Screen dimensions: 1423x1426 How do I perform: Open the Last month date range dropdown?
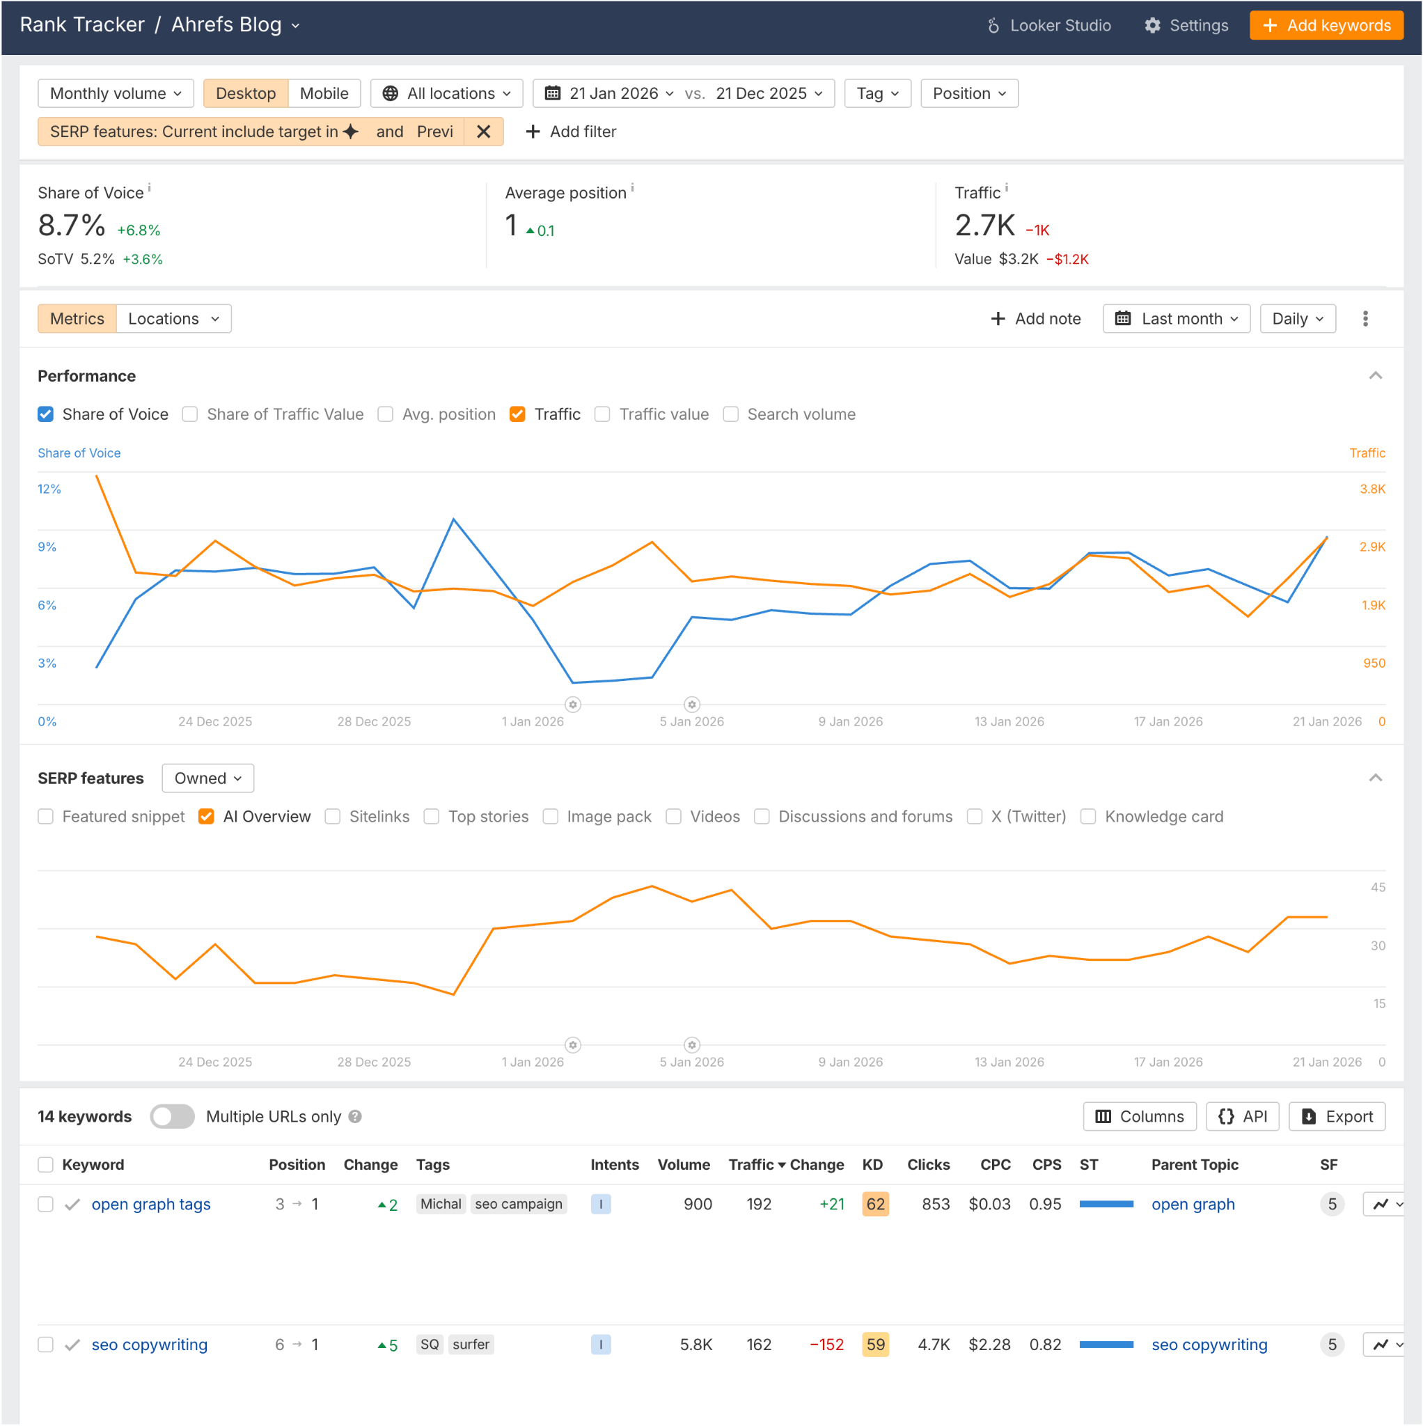[x=1176, y=318]
